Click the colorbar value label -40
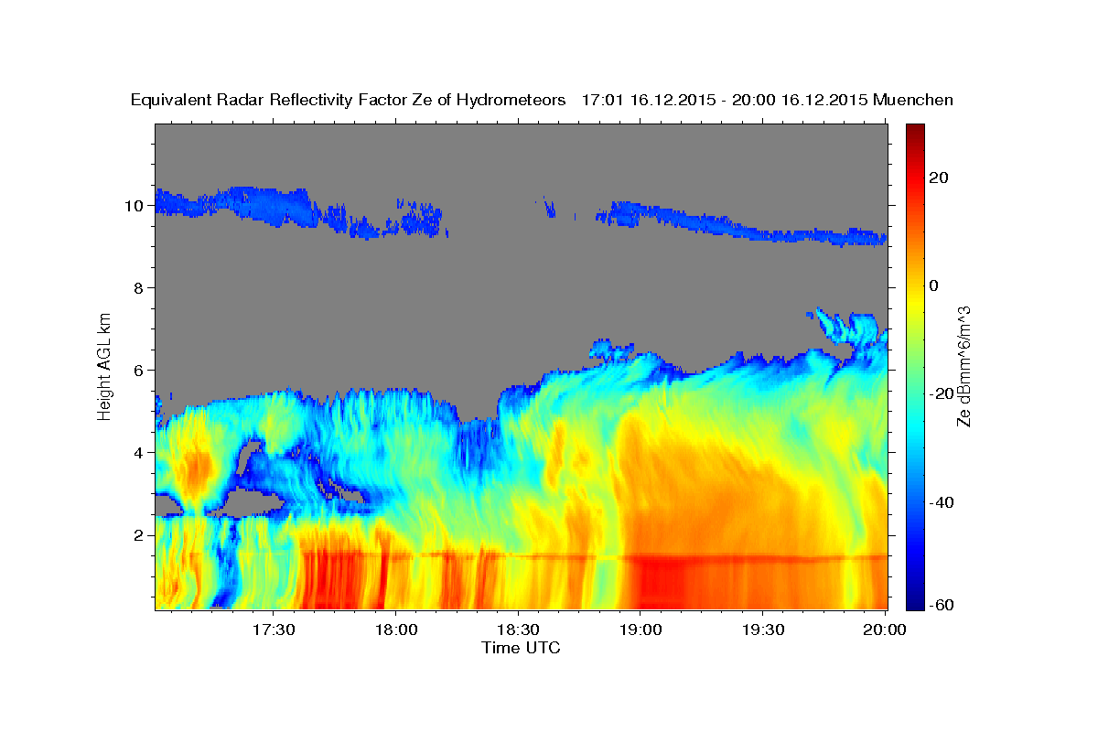Screen dimensions: 1098x732 pyautogui.click(x=941, y=502)
